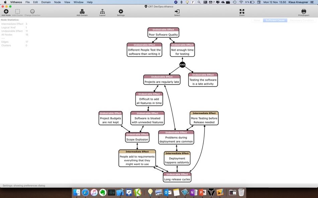This screenshot has height=198, width=318.
Task: Select the 'Deployment happens seldomly' node
Action: pos(177,158)
